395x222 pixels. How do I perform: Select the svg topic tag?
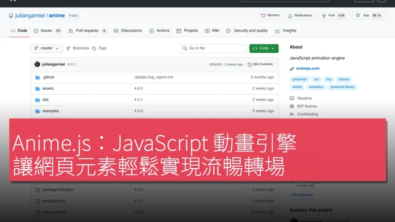(329, 79)
